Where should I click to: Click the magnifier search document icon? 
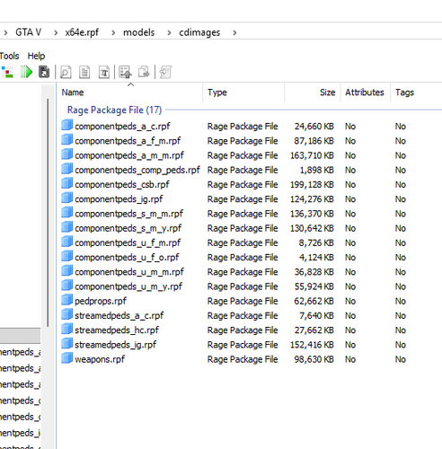pos(66,72)
